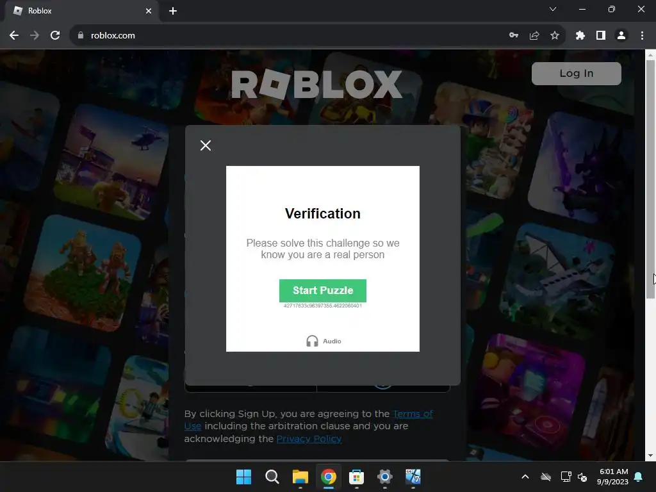The width and height of the screenshot is (656, 492).
Task: Click the Start Puzzle button
Action: point(323,290)
